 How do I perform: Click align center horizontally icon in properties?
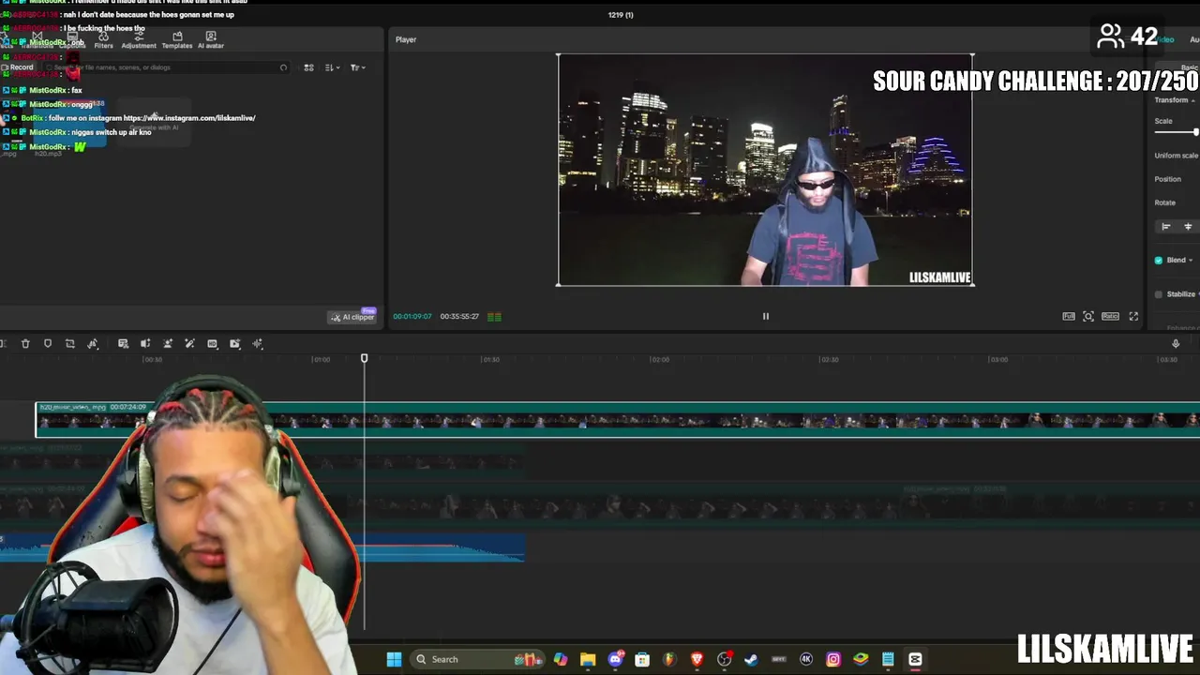pyautogui.click(x=1188, y=227)
